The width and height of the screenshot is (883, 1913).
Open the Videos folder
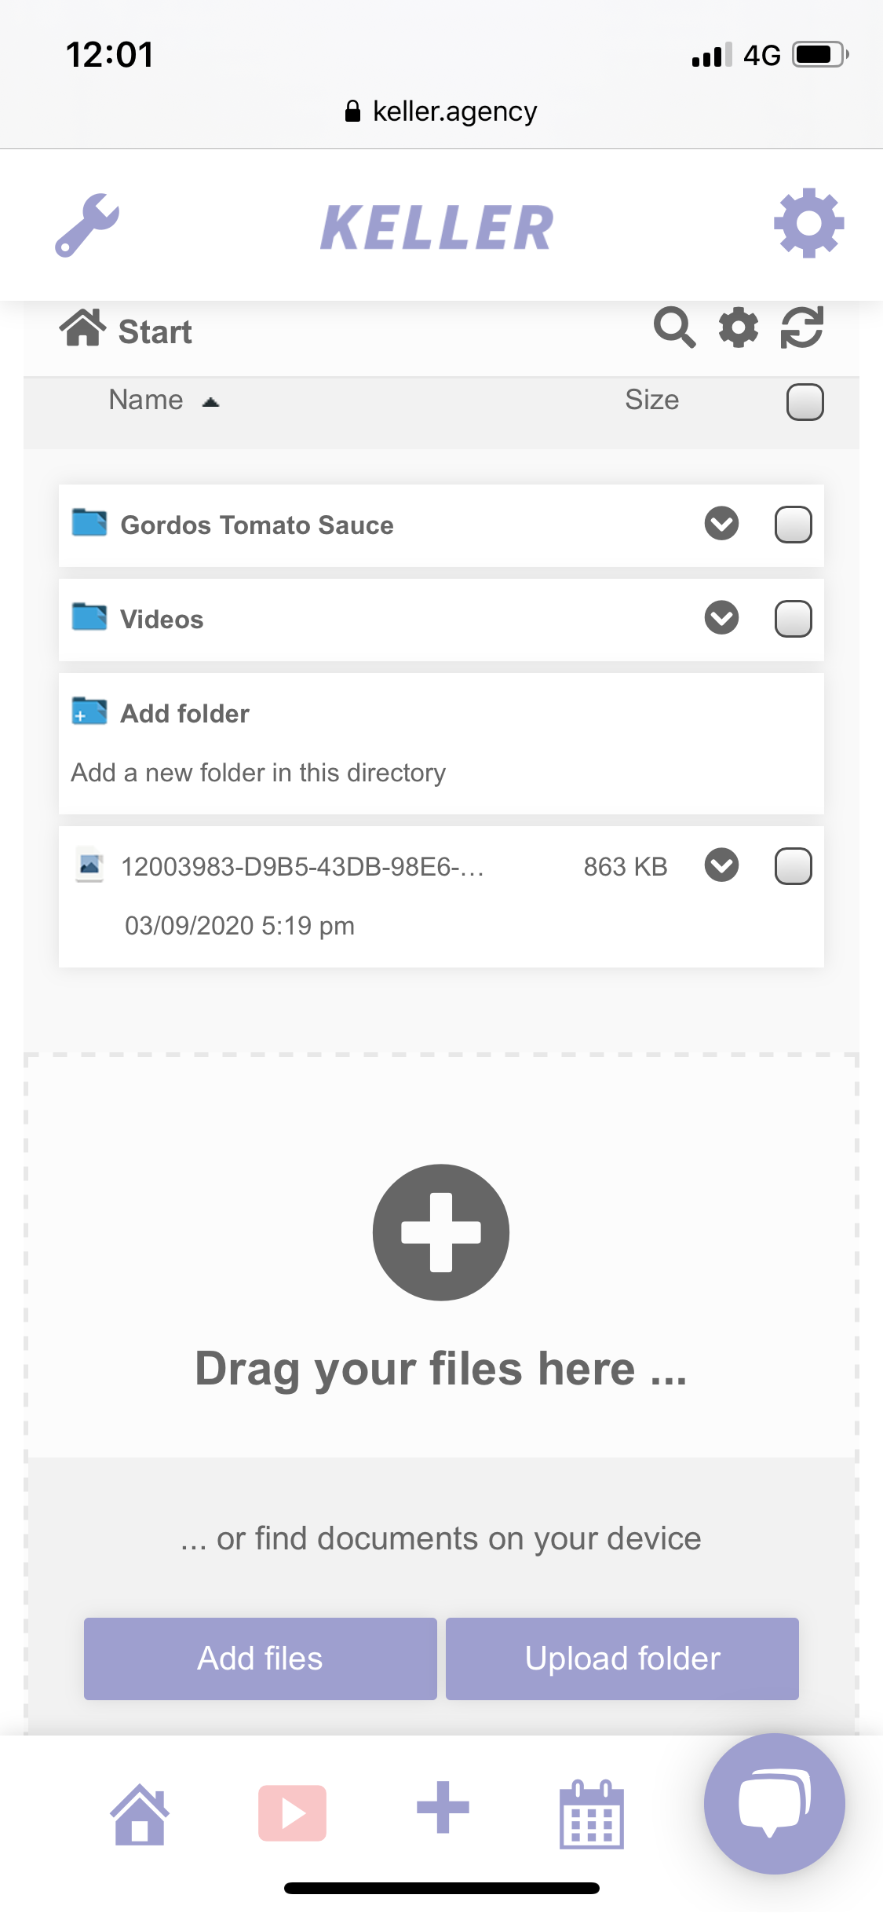[x=162, y=619]
